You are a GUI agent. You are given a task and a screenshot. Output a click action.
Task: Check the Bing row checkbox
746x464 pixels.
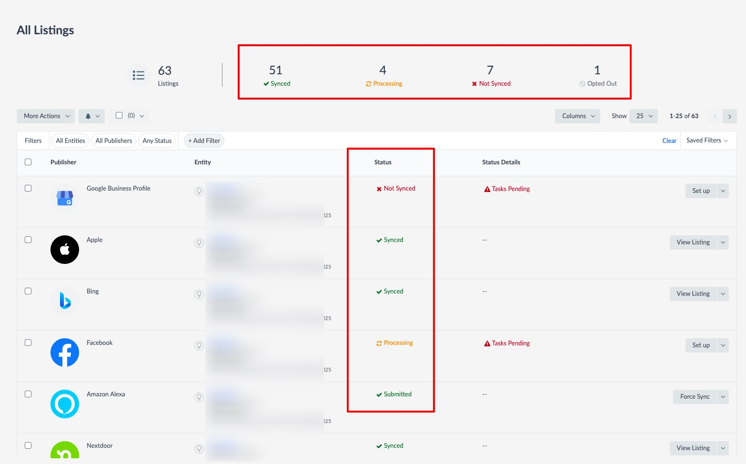point(28,291)
